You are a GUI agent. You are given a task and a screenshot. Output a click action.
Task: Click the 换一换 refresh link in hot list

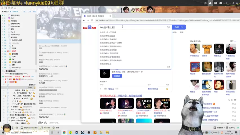(x=232, y=100)
